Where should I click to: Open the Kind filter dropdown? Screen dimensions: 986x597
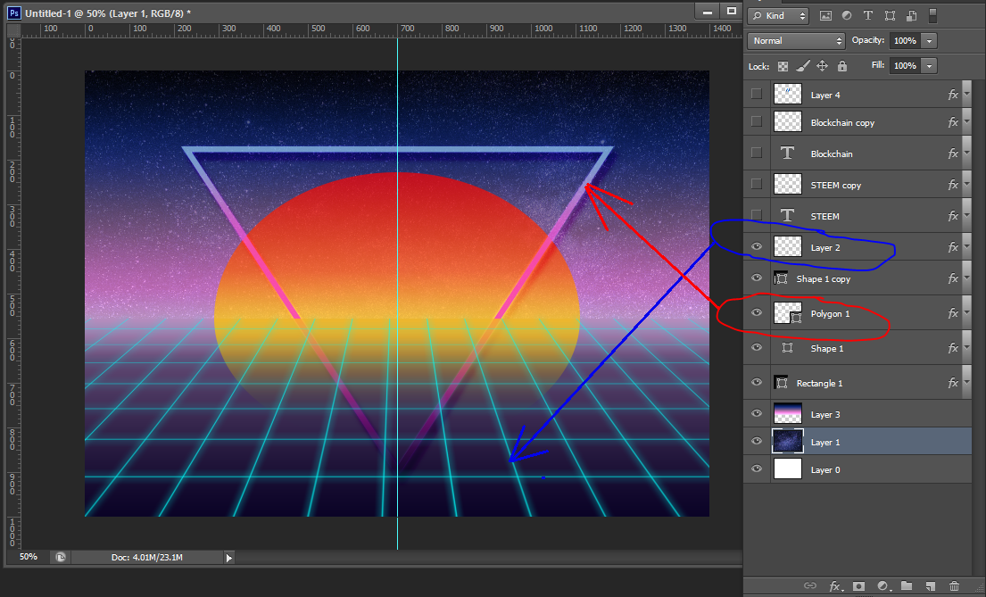click(x=779, y=15)
